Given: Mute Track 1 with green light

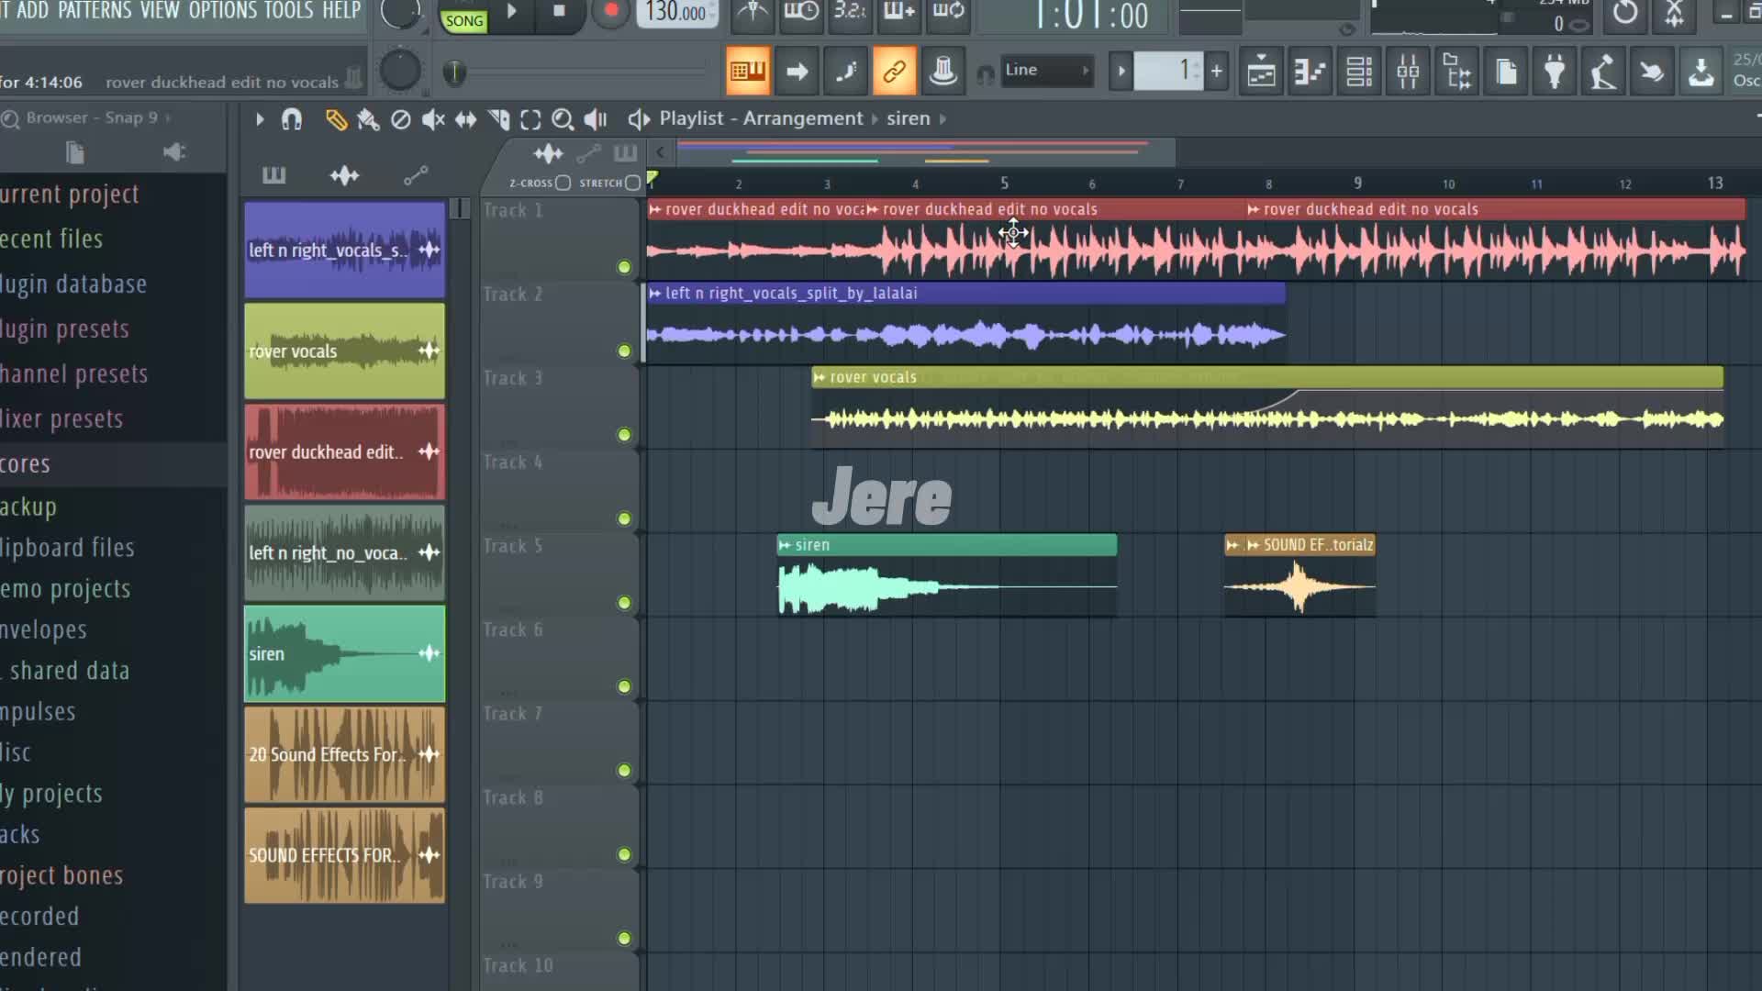Looking at the screenshot, I should pos(624,267).
